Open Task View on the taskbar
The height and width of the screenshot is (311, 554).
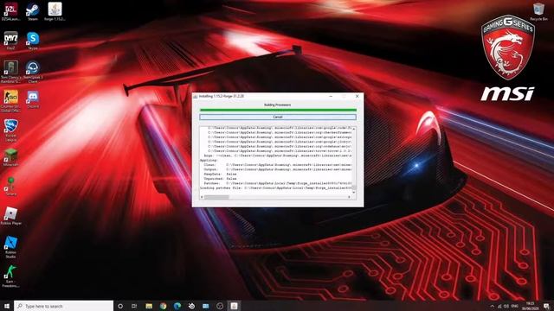point(134,306)
